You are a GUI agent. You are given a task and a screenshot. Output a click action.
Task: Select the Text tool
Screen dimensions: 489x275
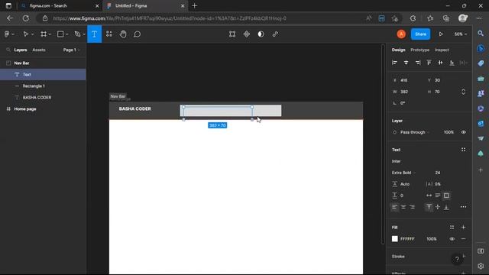coord(94,34)
